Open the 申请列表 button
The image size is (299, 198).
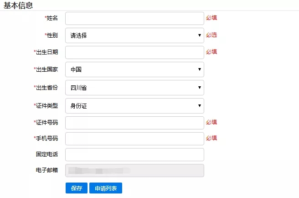[x=106, y=188]
